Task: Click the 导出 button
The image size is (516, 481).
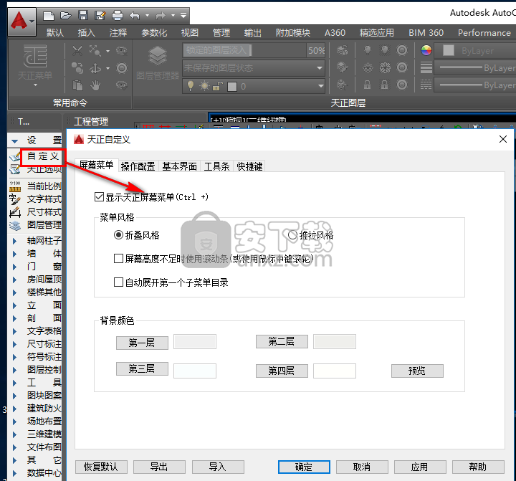Action: [159, 467]
